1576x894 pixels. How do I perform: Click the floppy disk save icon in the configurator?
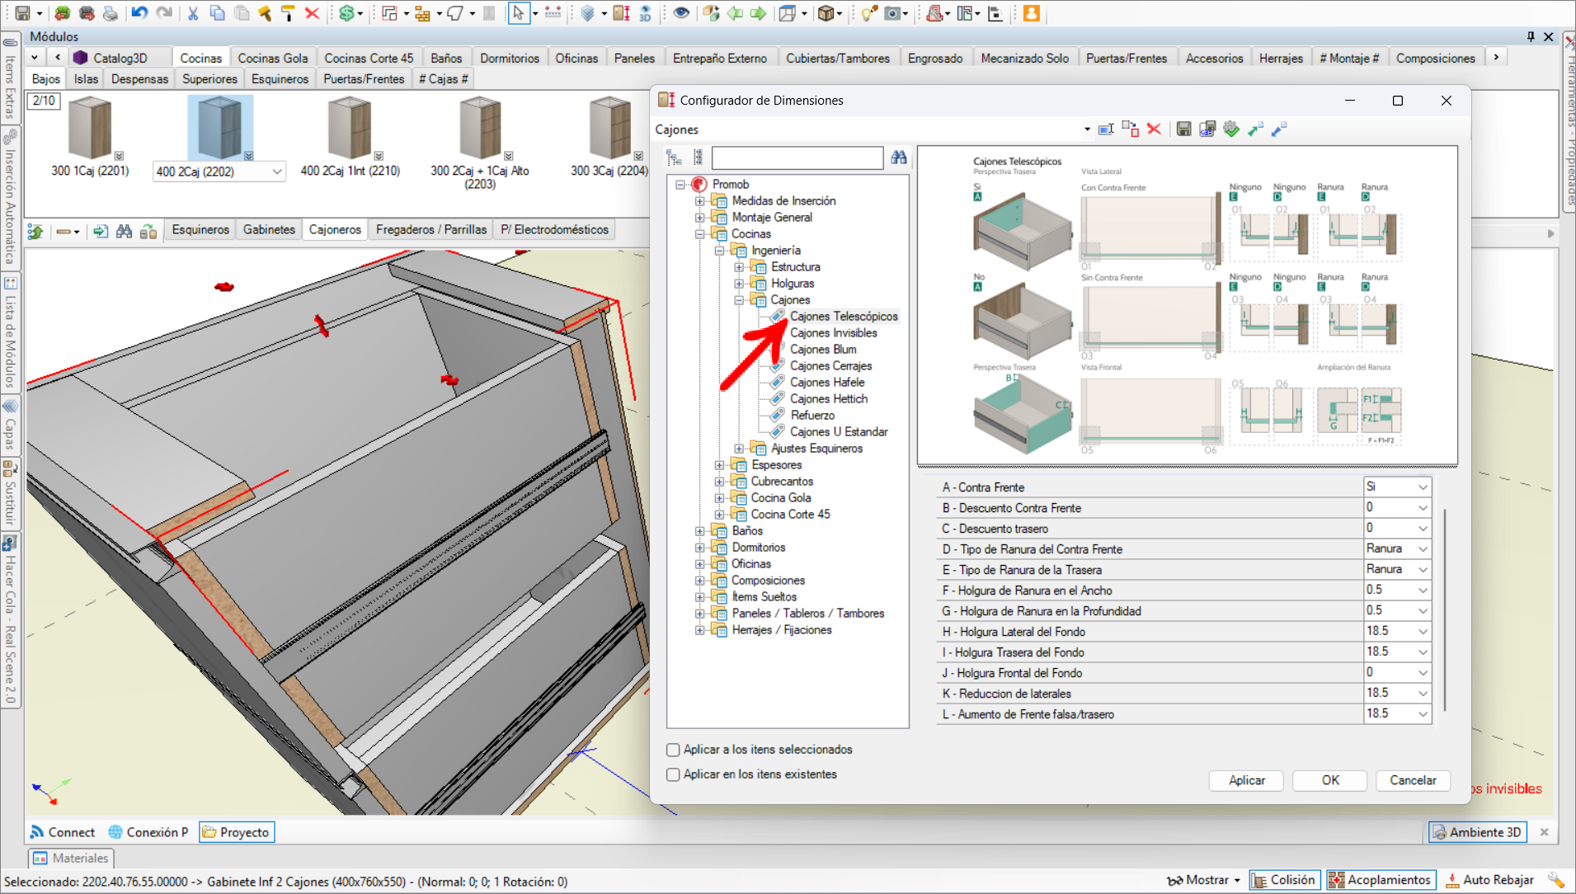(x=1183, y=129)
